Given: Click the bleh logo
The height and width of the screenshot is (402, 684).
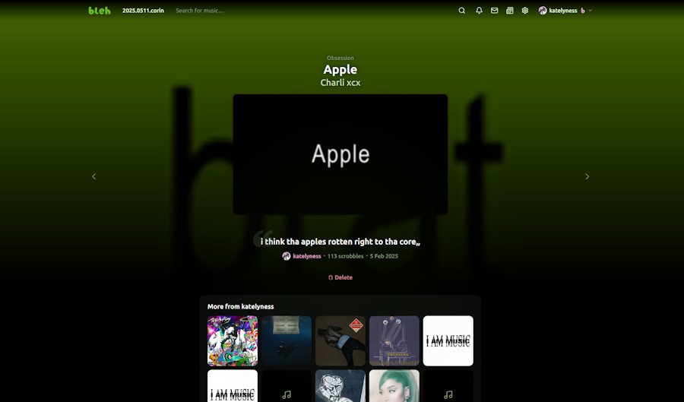Looking at the screenshot, I should [99, 11].
